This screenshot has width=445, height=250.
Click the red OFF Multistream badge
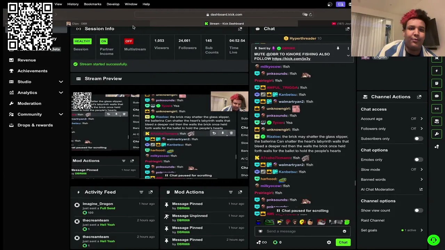pyautogui.click(x=129, y=41)
